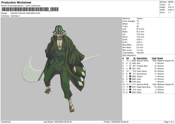This screenshot has width=175, height=124.
Task: Click the design name SWOSH KISUKE URAHARA 5,8IN
Action: [x=25, y=13]
